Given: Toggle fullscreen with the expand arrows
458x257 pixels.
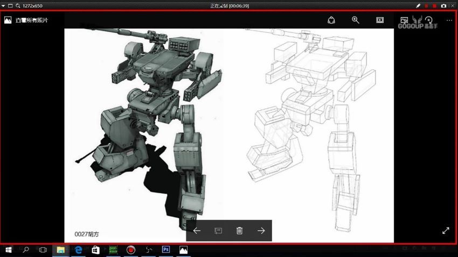Looking at the screenshot, I should 446,231.
